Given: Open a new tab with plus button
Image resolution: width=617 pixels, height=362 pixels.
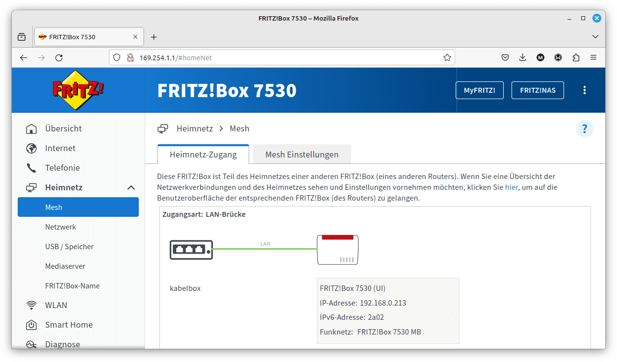Looking at the screenshot, I should click(x=154, y=37).
